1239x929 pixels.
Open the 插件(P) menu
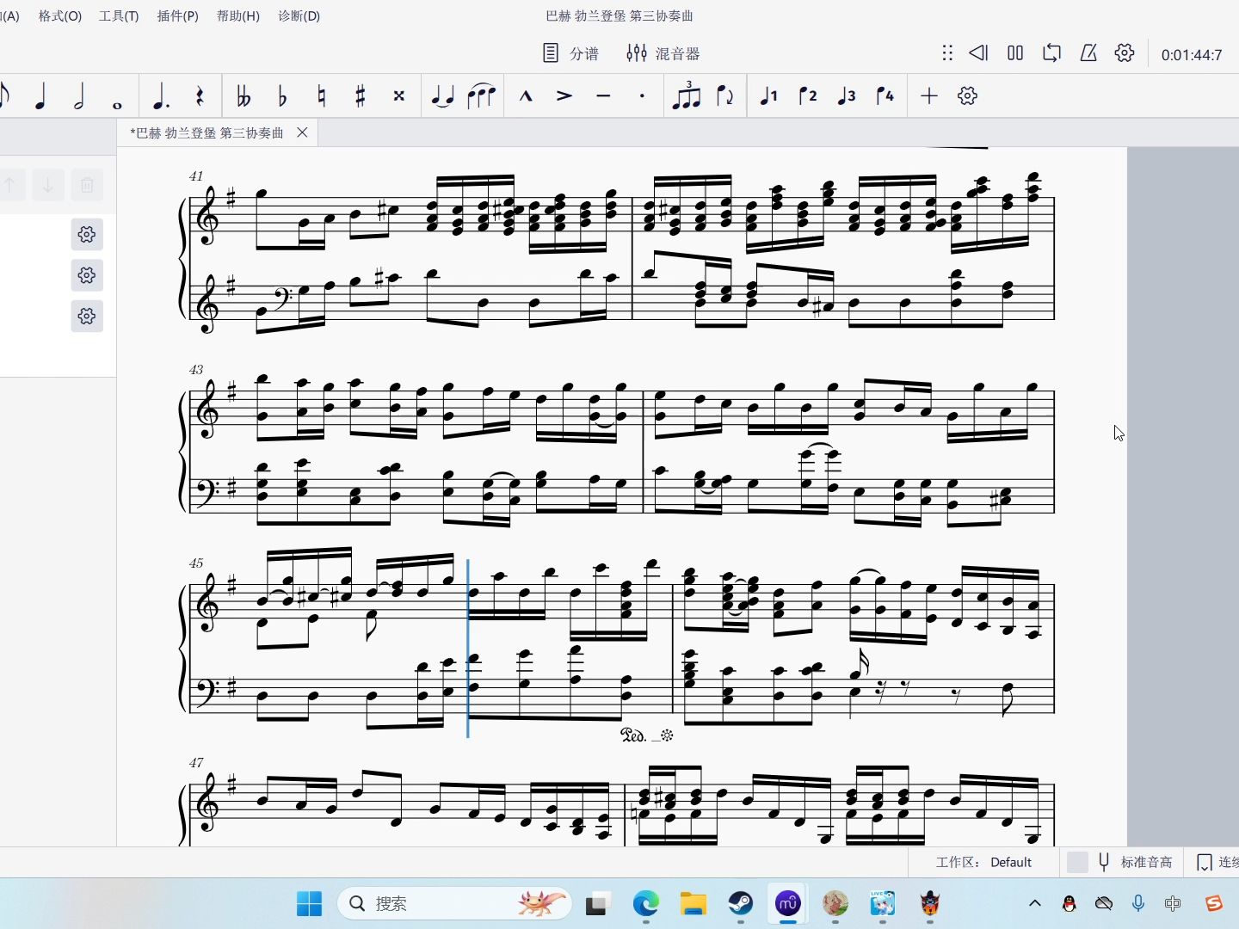177,15
